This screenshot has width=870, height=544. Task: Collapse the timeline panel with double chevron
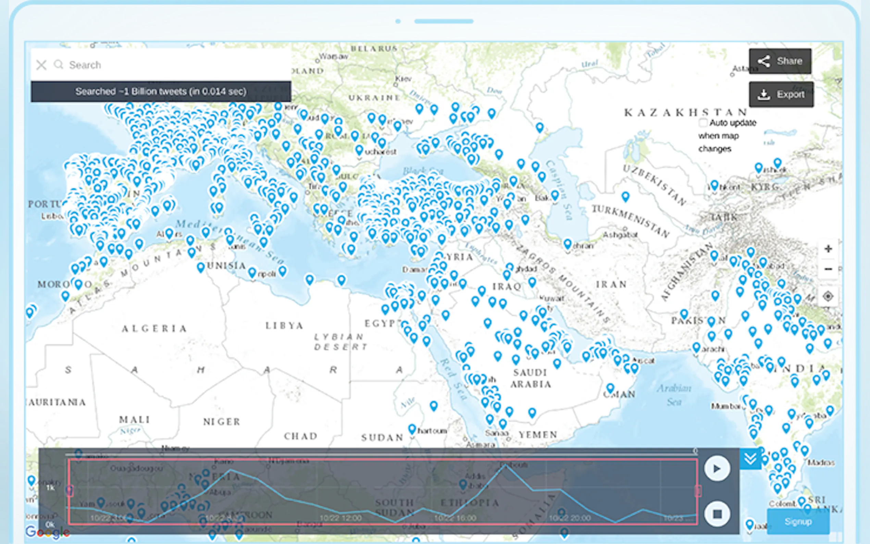750,459
